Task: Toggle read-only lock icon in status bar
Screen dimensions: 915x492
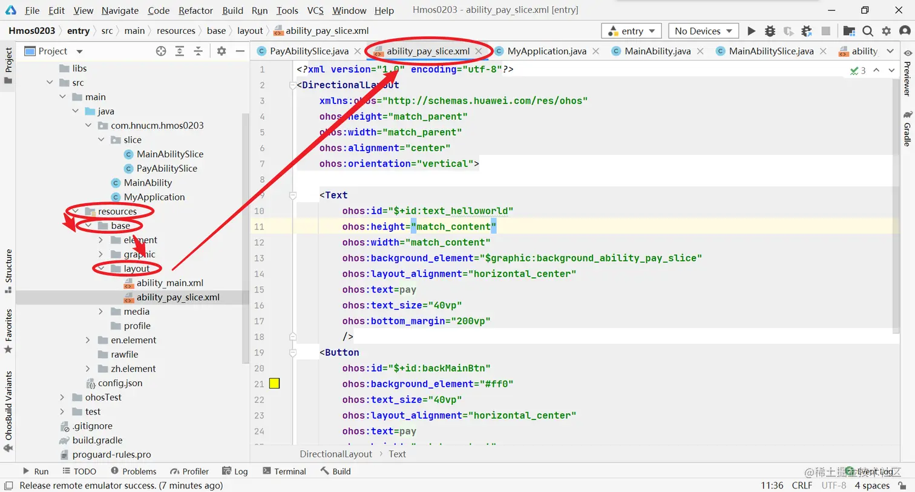Action: point(902,485)
